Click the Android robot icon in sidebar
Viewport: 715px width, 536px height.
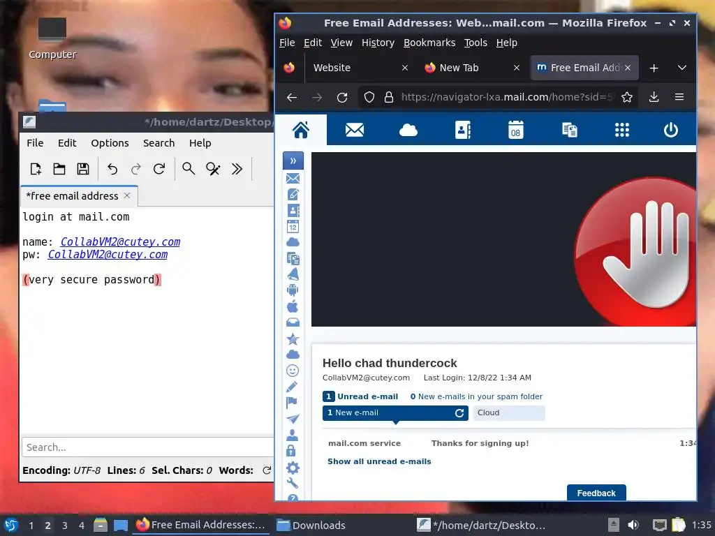pos(293,290)
